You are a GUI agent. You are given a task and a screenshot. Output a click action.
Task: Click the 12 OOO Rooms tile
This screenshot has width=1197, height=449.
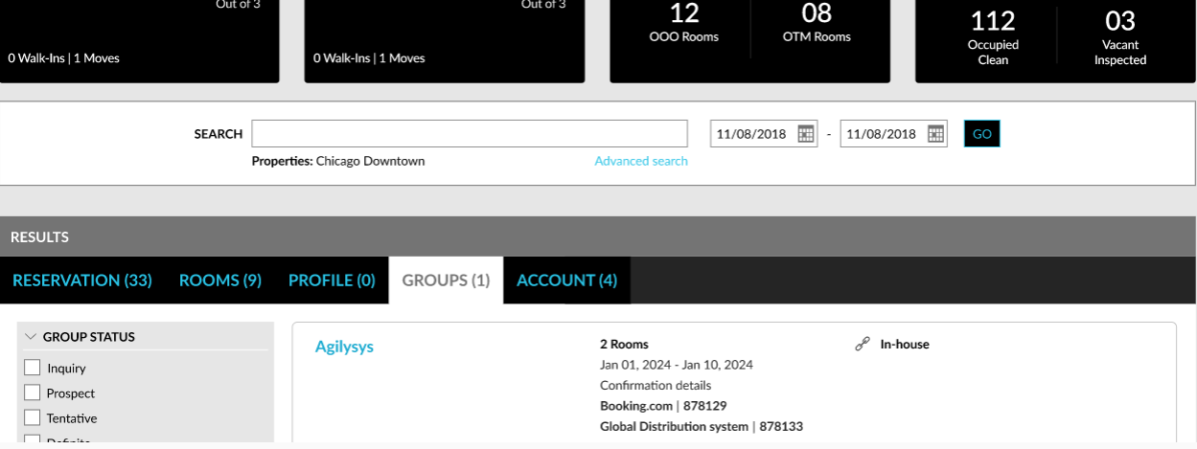pyautogui.click(x=683, y=24)
